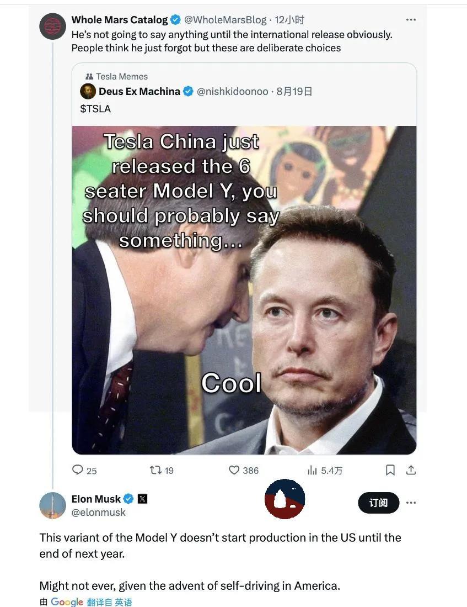467x607 pixels.
Task: Click the 翻译自 英语 translation link
Action: (109, 601)
